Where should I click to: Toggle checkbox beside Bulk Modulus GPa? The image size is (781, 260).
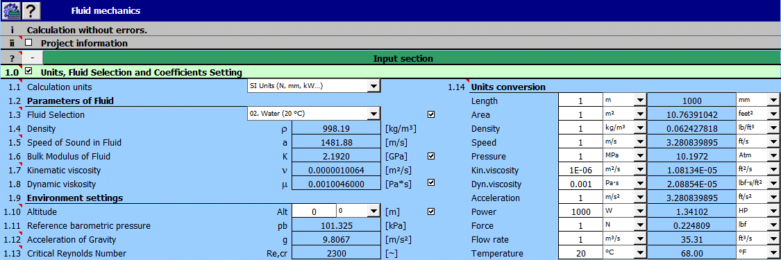[431, 156]
